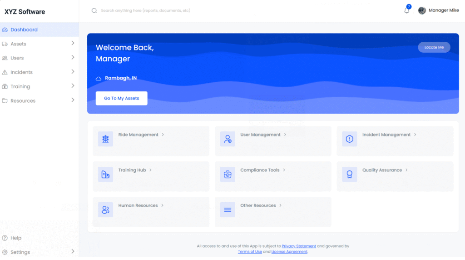Open the Training Hub tile icon
Viewport: 465px width, 260px height.
105,175
